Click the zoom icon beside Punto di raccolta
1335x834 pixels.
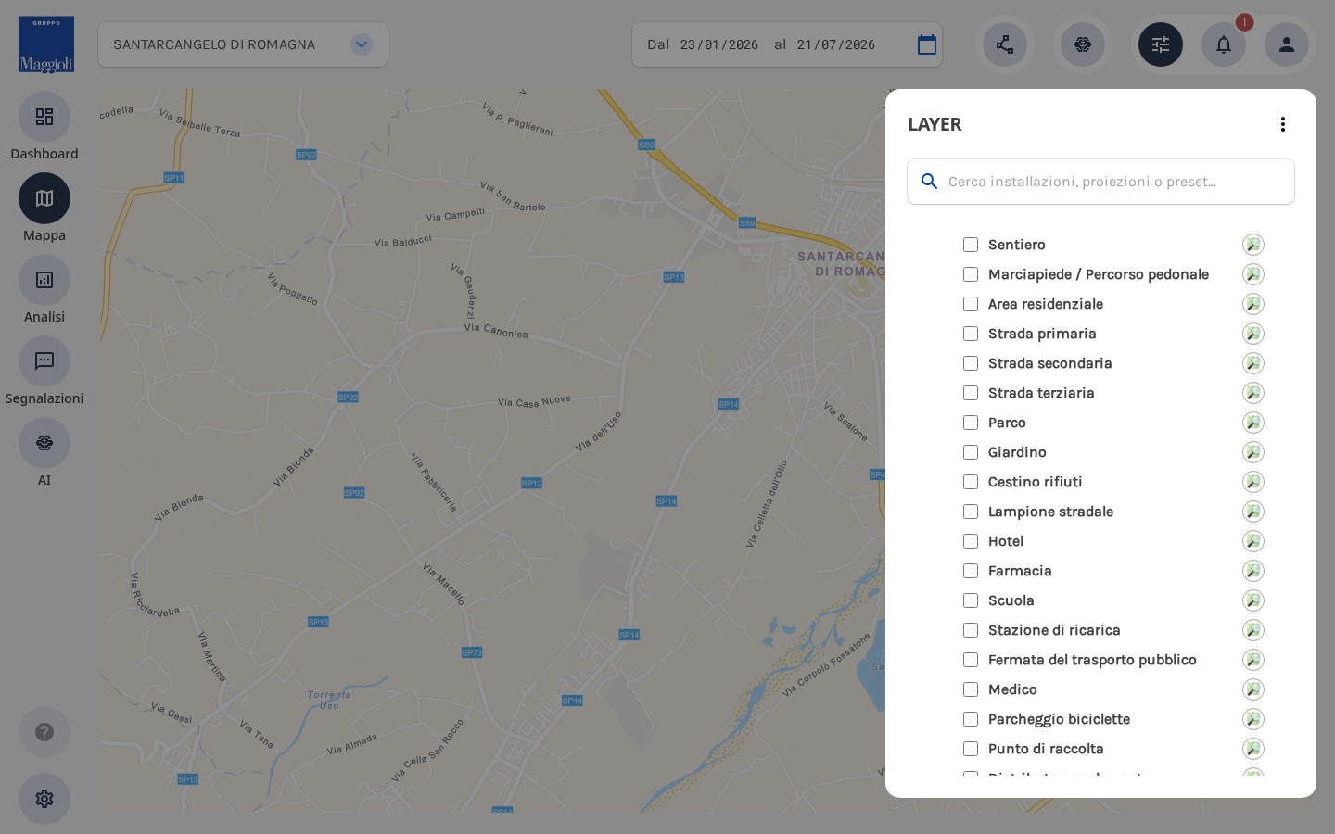point(1253,749)
